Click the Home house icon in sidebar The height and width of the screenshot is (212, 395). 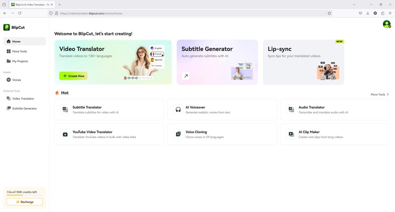pos(8,41)
